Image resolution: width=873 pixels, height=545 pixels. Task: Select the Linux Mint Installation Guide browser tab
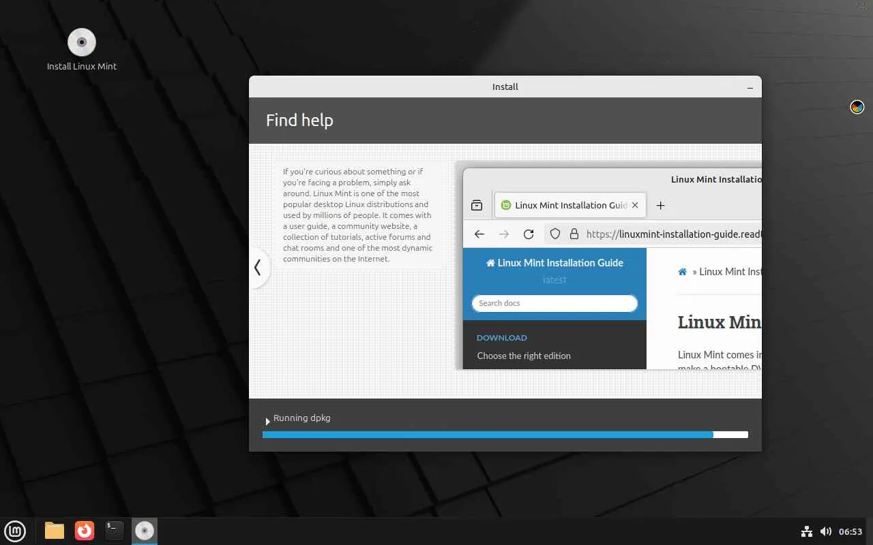(x=570, y=205)
